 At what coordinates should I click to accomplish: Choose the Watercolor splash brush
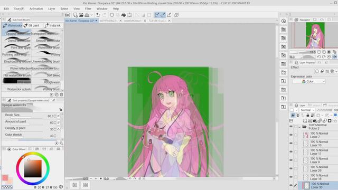click(17, 88)
